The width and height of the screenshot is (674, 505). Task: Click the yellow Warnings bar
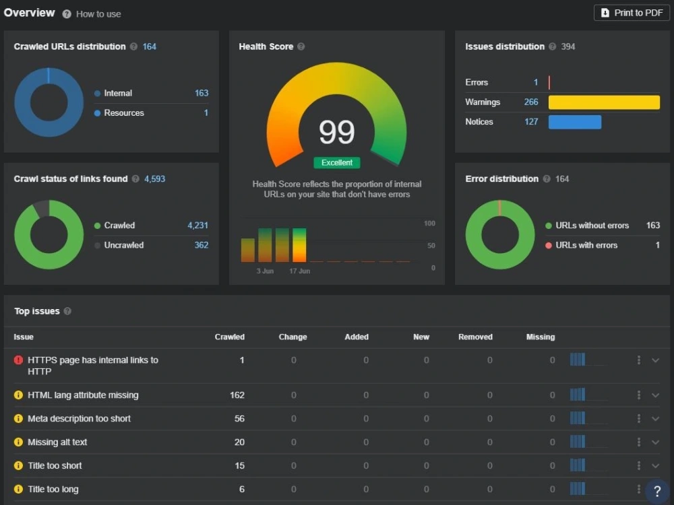(604, 102)
